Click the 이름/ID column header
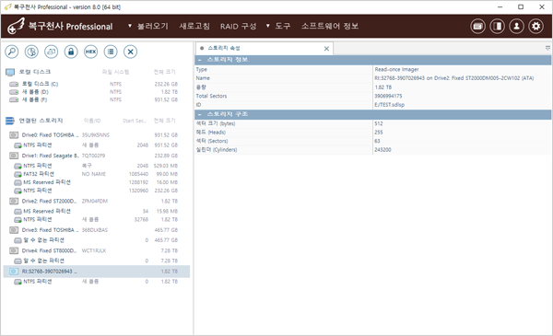The height and width of the screenshot is (336, 553). 92,121
